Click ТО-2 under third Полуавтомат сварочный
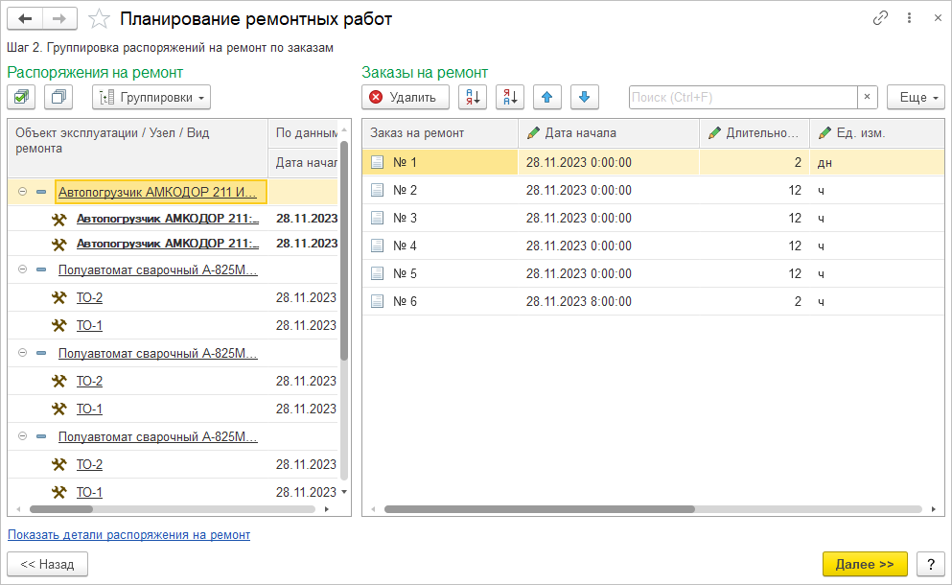The height and width of the screenshot is (585, 952). [x=89, y=464]
